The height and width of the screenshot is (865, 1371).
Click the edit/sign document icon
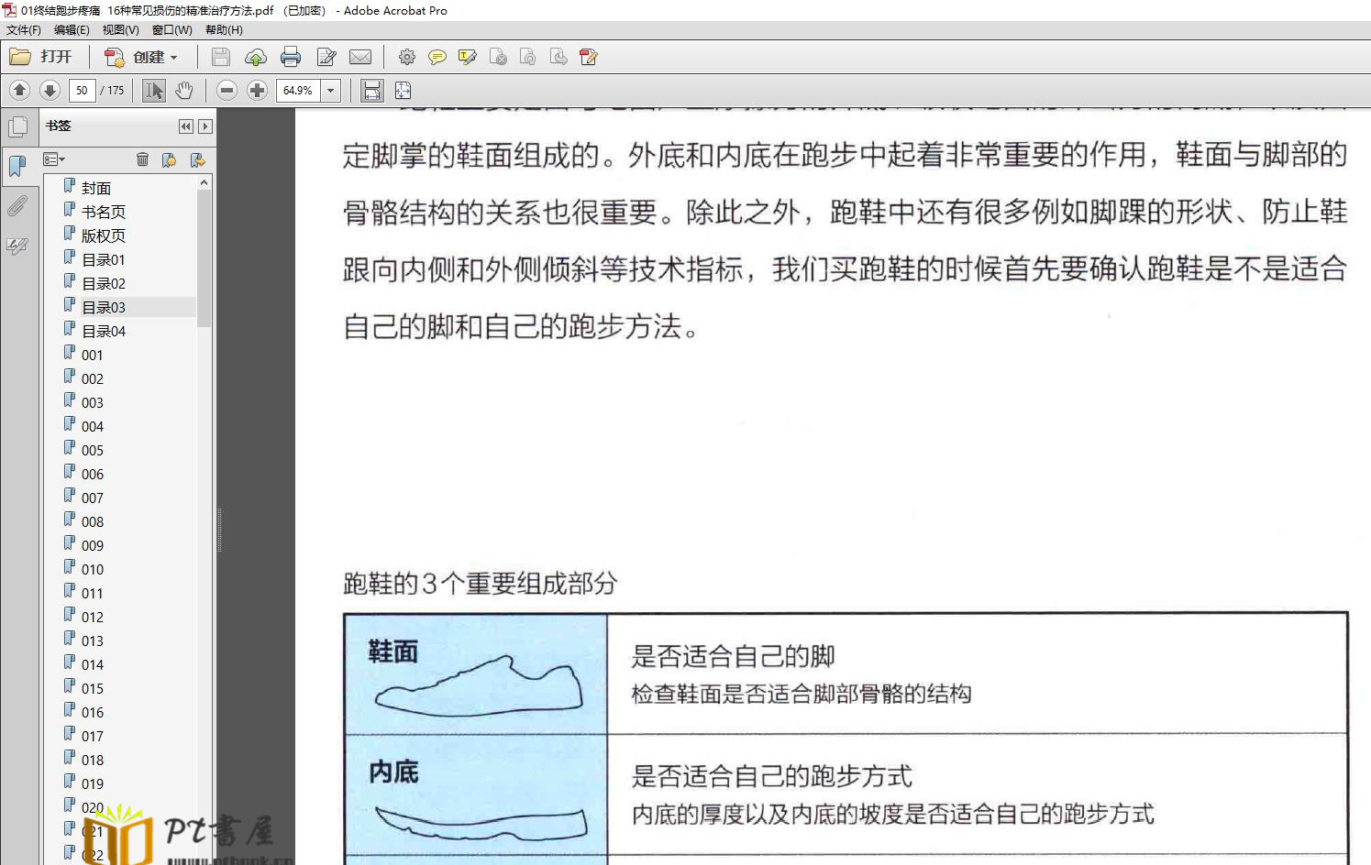[x=326, y=57]
